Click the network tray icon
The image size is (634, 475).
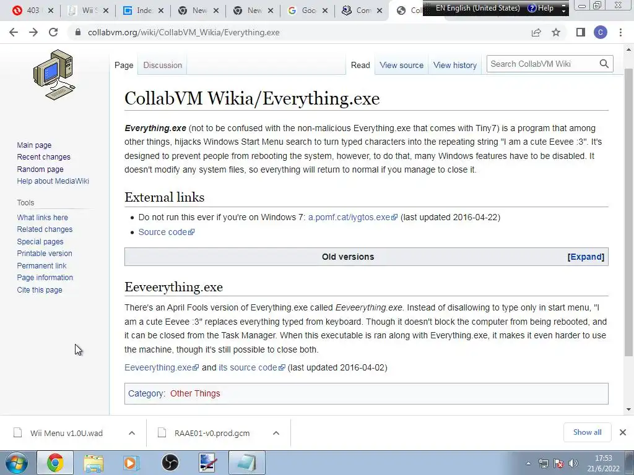pyautogui.click(x=544, y=463)
